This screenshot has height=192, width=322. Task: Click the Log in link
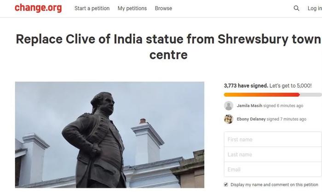(x=315, y=8)
